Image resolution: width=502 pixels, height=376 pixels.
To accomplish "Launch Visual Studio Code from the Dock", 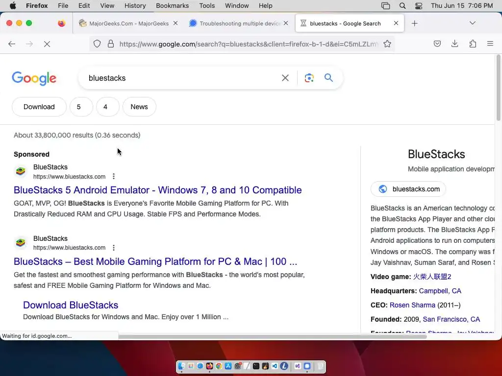I will 275,366.
